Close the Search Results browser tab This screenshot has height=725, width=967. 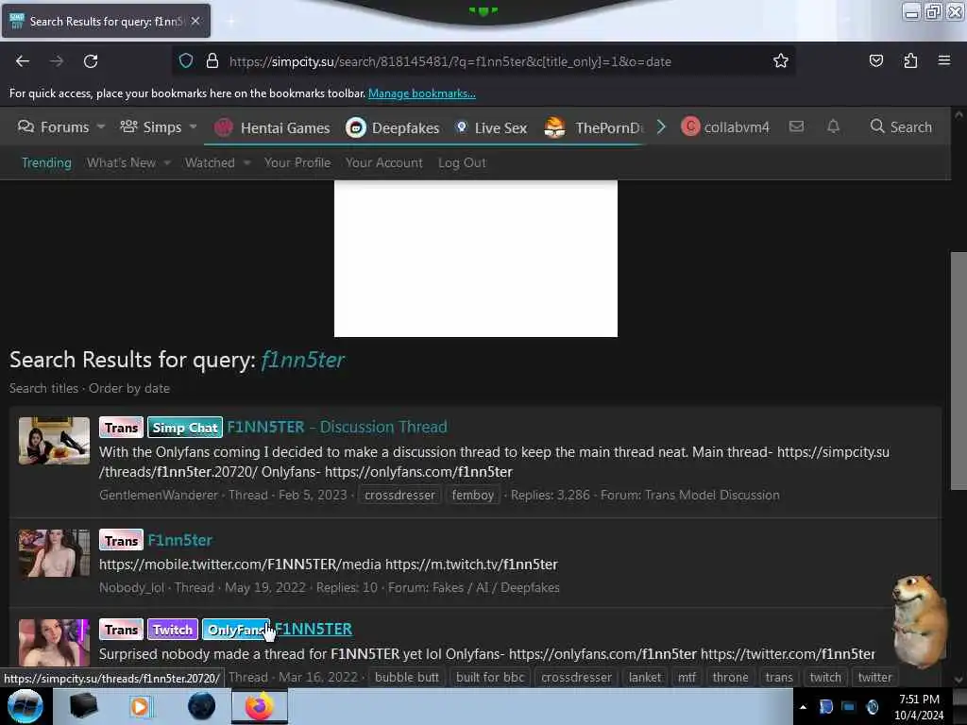pyautogui.click(x=195, y=21)
